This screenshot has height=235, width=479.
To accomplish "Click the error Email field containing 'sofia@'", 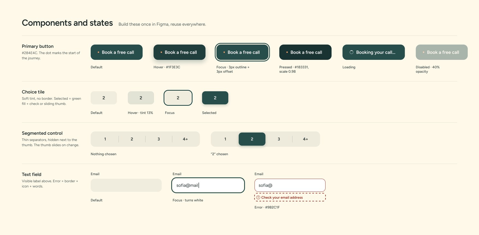I will click(290, 185).
